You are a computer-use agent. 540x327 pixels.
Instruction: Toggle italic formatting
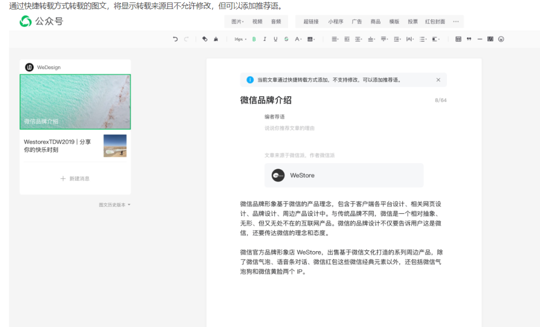264,39
